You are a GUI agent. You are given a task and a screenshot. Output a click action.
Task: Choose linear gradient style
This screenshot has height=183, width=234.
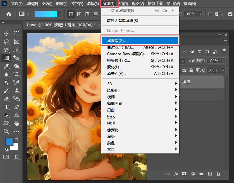(71, 14)
